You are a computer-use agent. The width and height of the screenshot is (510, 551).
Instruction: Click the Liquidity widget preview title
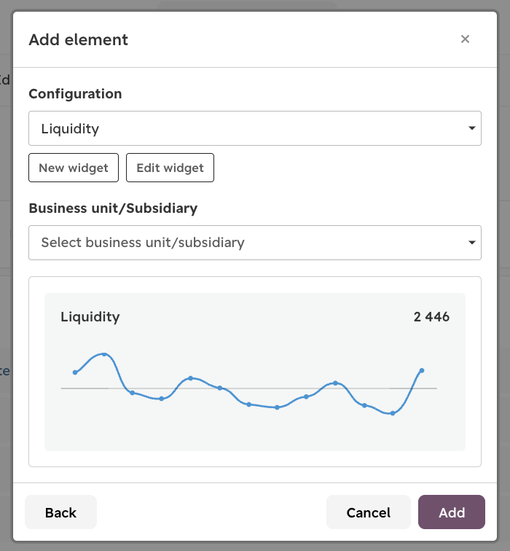coord(90,317)
